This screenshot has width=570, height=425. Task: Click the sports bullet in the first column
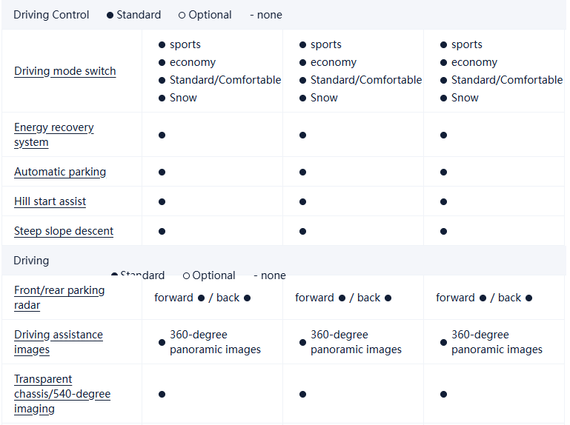click(x=162, y=44)
